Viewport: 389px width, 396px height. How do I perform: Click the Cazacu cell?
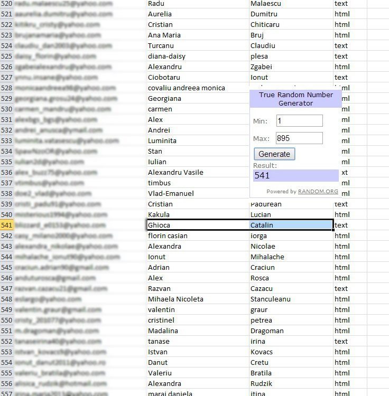(x=291, y=288)
